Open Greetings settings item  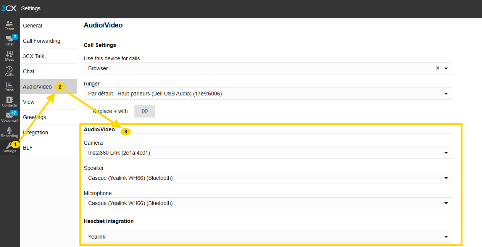tap(48, 117)
